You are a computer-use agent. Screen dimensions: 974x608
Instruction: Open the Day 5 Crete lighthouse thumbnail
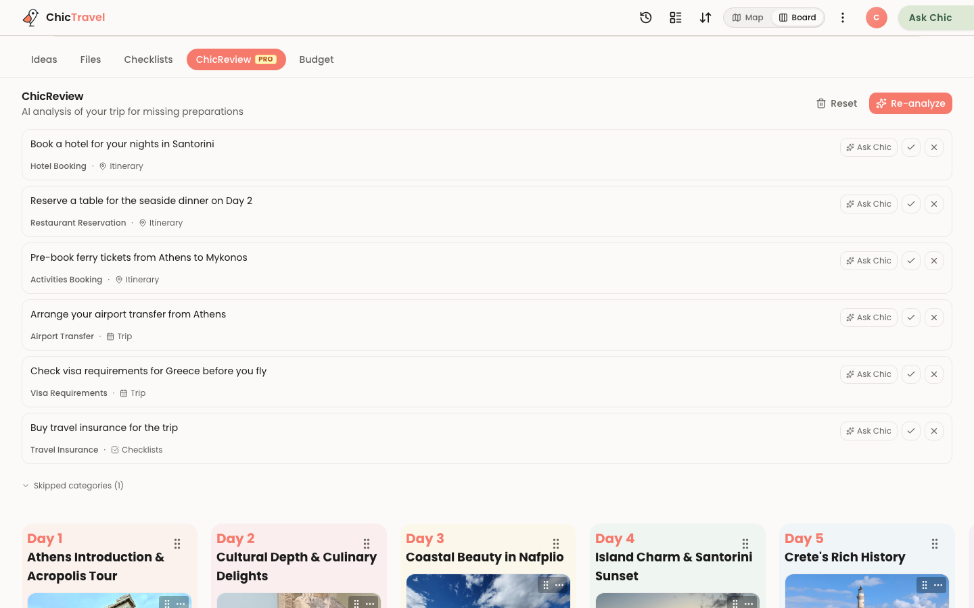point(867,591)
